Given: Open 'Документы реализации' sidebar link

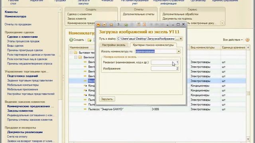Looking at the screenshot, I should [25, 132].
